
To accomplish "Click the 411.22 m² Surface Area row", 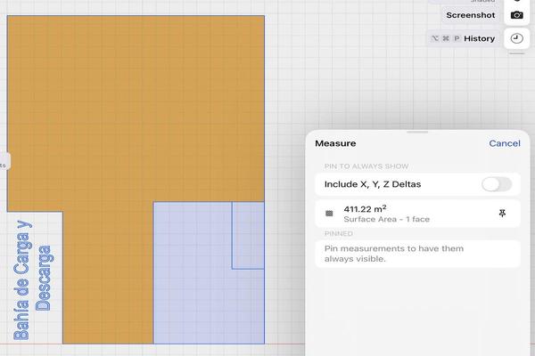I will point(417,214).
